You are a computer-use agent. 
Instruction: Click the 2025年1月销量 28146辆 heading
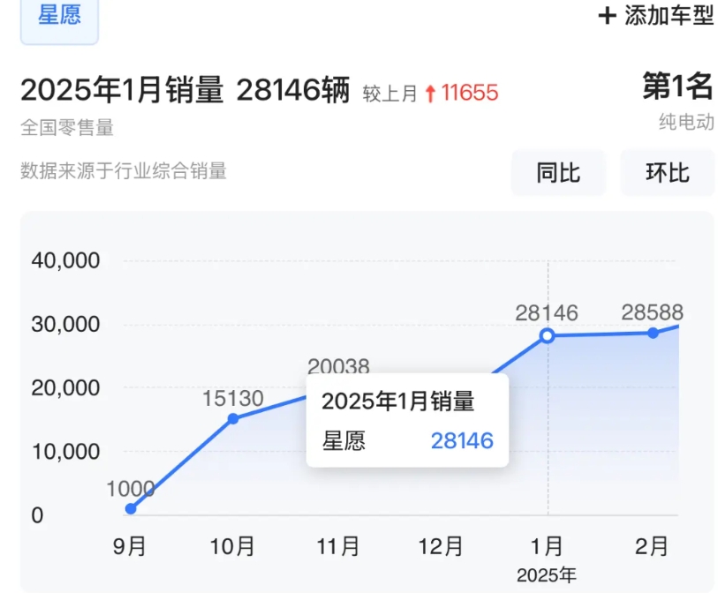(185, 89)
